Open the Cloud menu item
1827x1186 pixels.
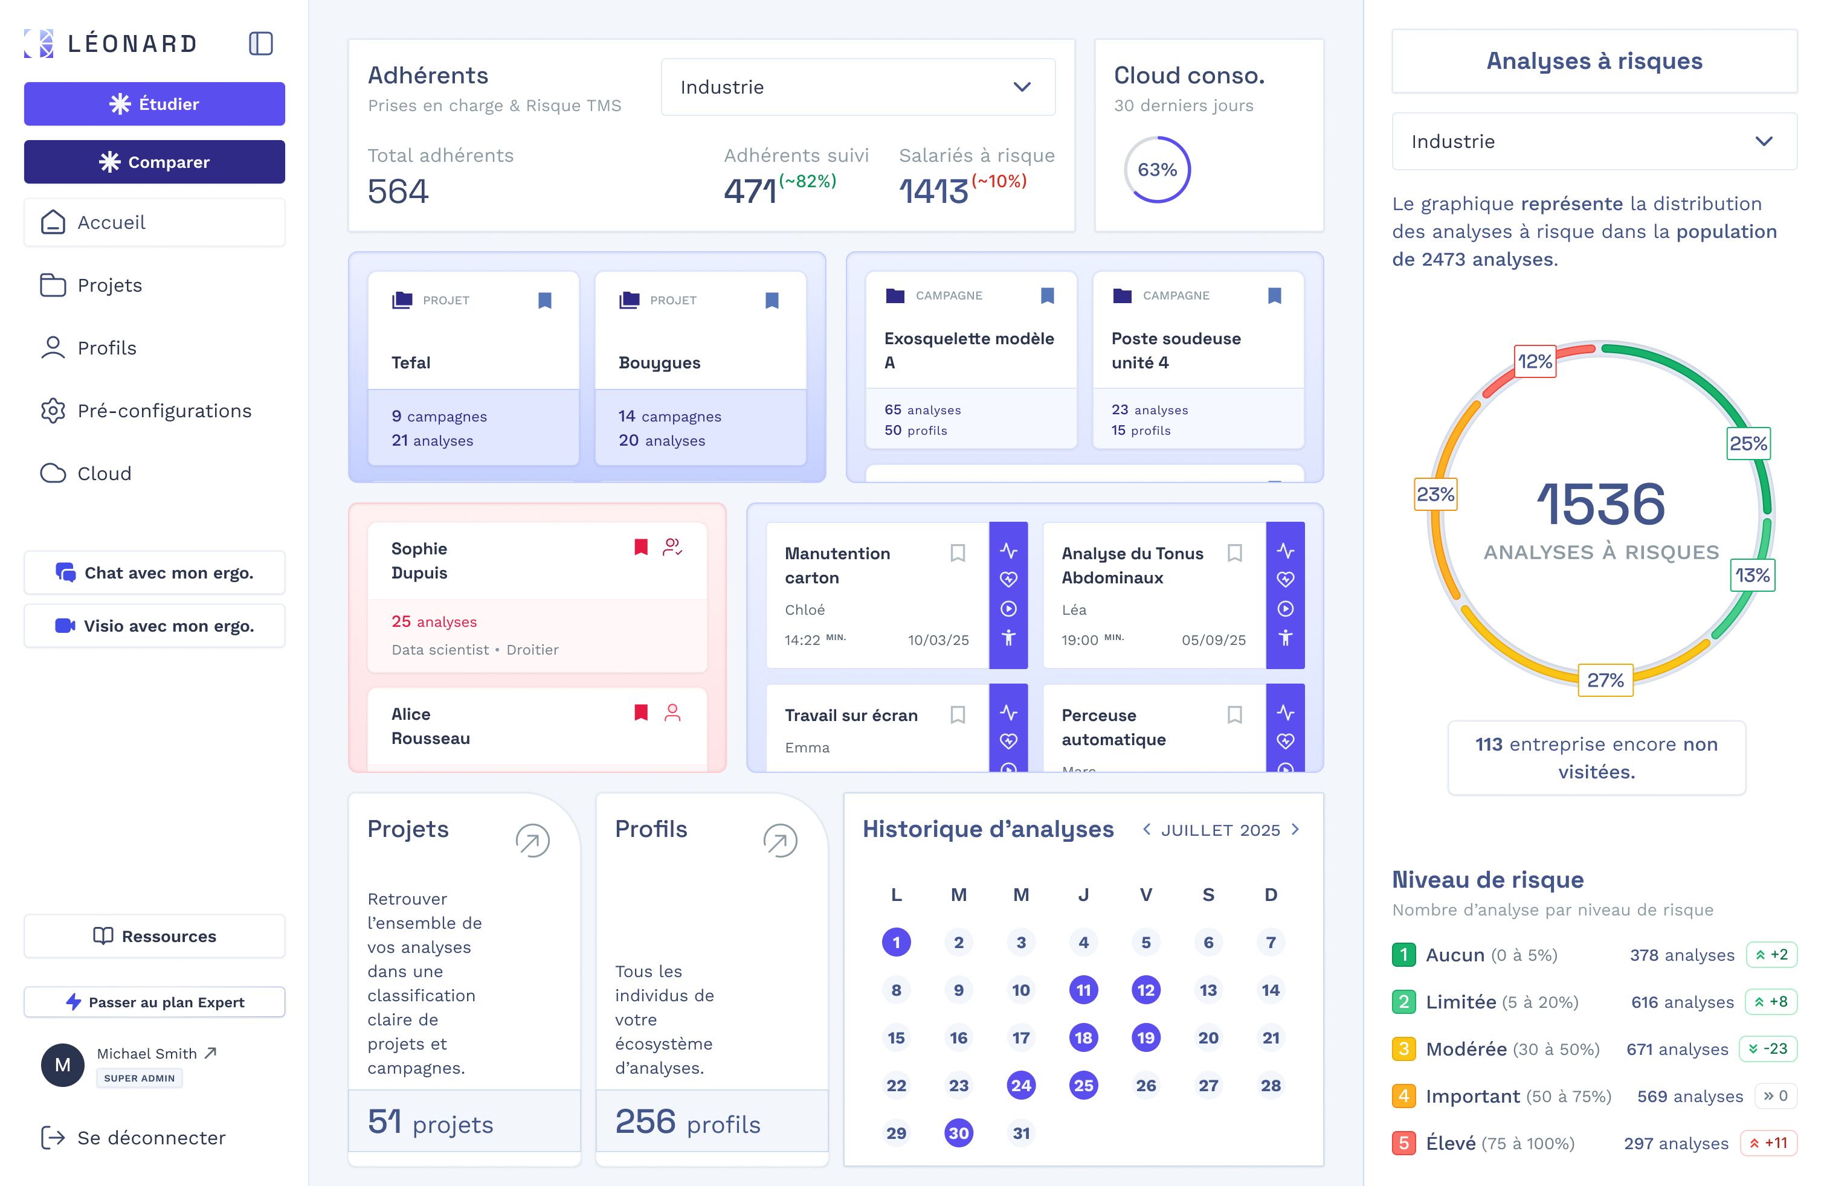point(154,473)
